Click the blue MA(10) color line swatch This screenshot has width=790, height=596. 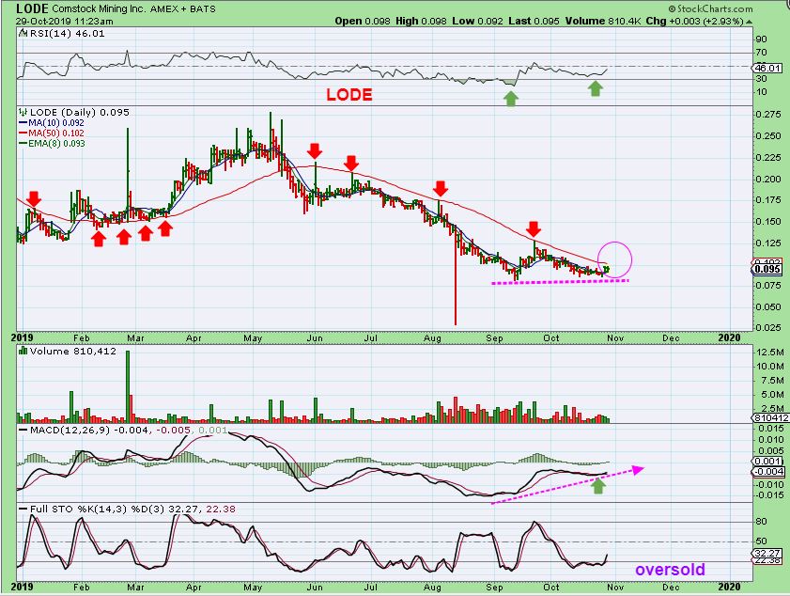tap(23, 122)
